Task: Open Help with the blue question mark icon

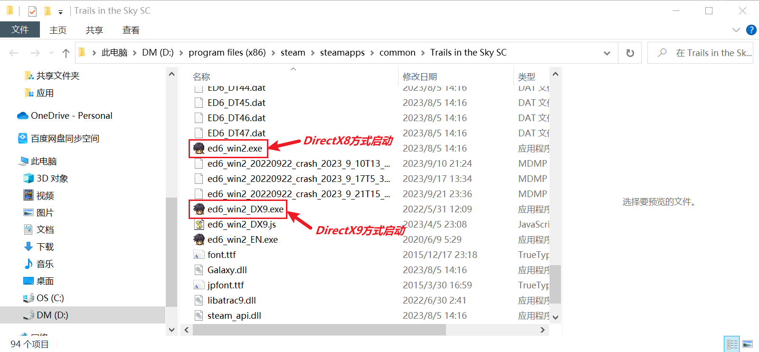Action: (x=751, y=30)
